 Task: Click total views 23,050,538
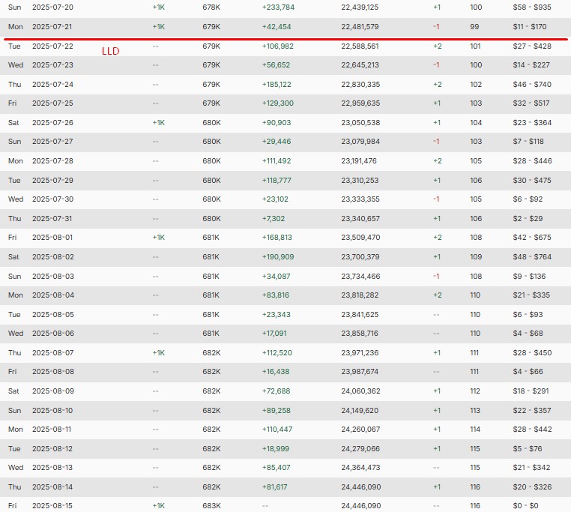360,123
